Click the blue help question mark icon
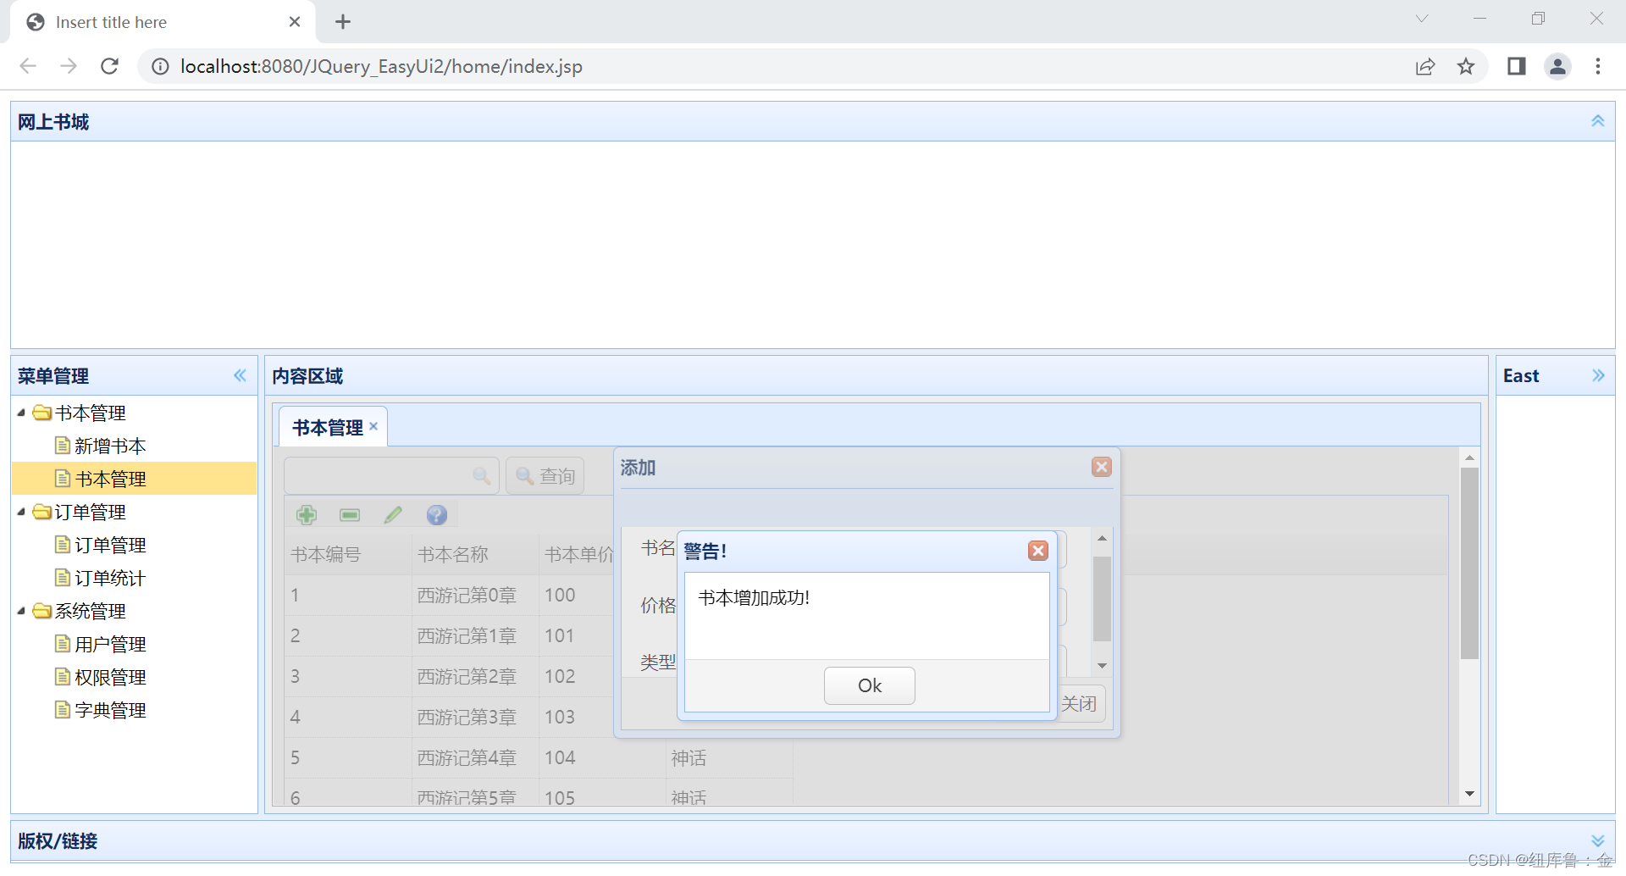This screenshot has height=876, width=1626. click(436, 514)
